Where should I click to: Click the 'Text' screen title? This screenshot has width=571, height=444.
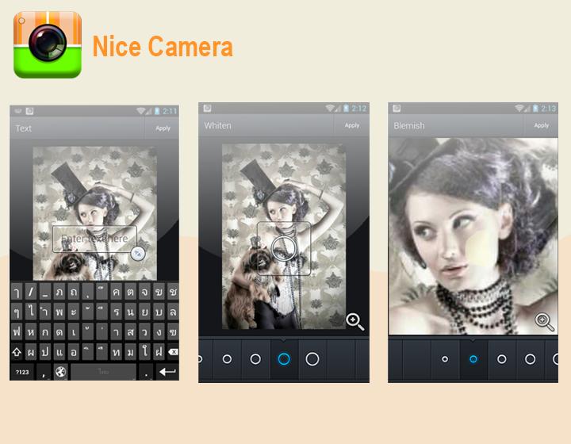coord(24,128)
